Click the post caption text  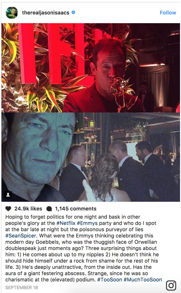coord(83,248)
